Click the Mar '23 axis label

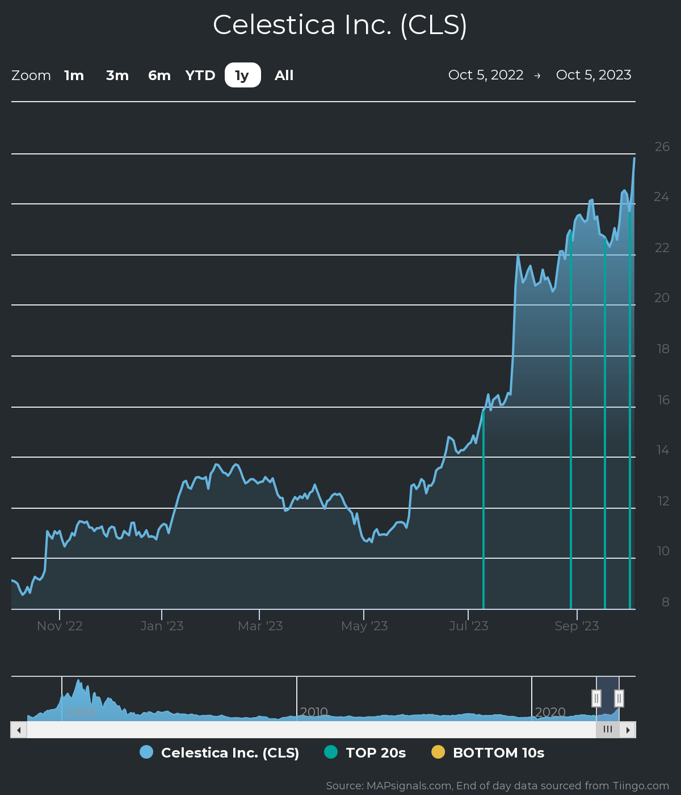pos(260,626)
